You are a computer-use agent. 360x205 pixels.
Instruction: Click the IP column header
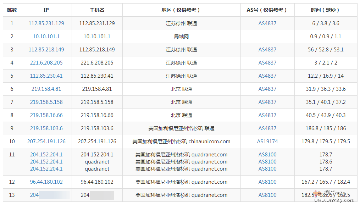[x=46, y=10]
